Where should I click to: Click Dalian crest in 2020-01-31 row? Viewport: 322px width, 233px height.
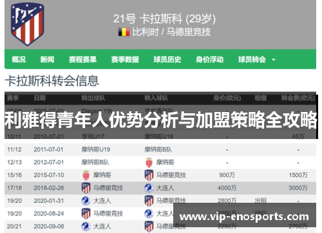pos(86,201)
